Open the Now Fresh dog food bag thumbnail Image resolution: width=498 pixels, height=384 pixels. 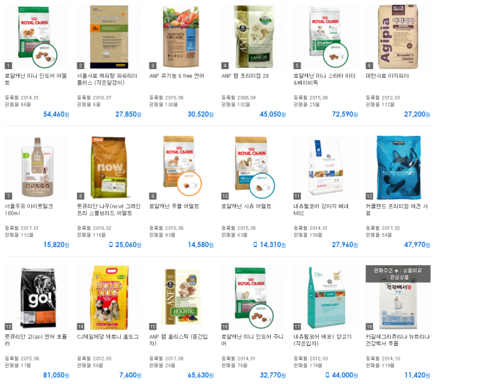[108, 167]
